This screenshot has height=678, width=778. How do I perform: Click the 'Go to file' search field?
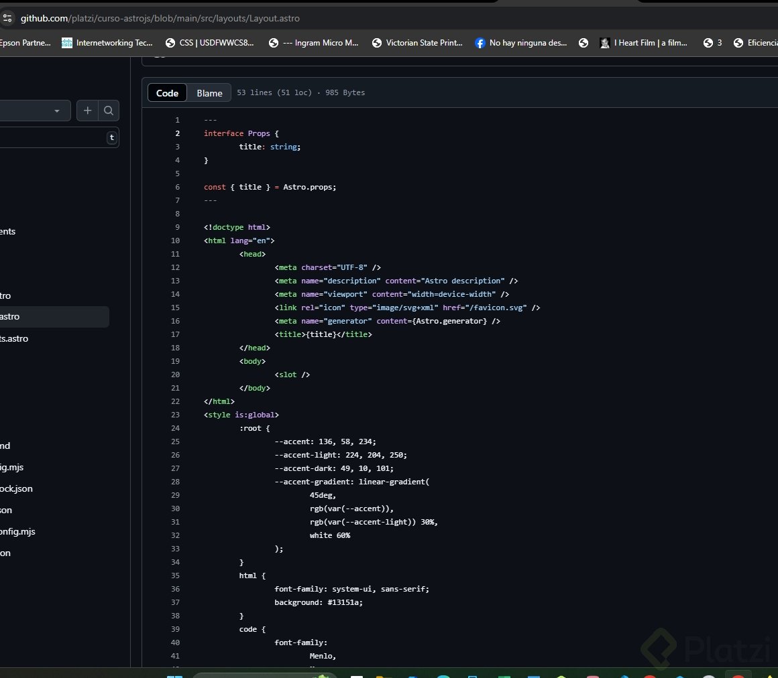pyautogui.click(x=50, y=138)
